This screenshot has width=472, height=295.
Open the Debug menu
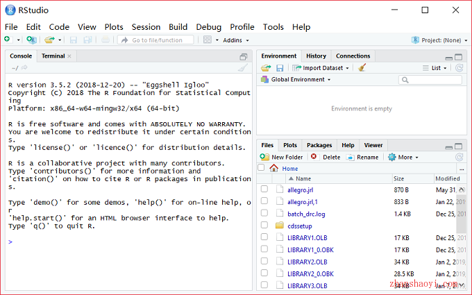[x=209, y=27]
